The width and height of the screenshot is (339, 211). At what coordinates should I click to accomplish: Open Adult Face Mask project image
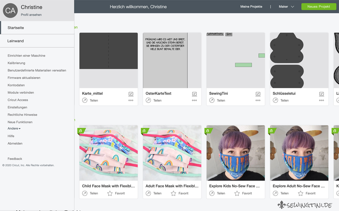pyautogui.click(x=172, y=153)
